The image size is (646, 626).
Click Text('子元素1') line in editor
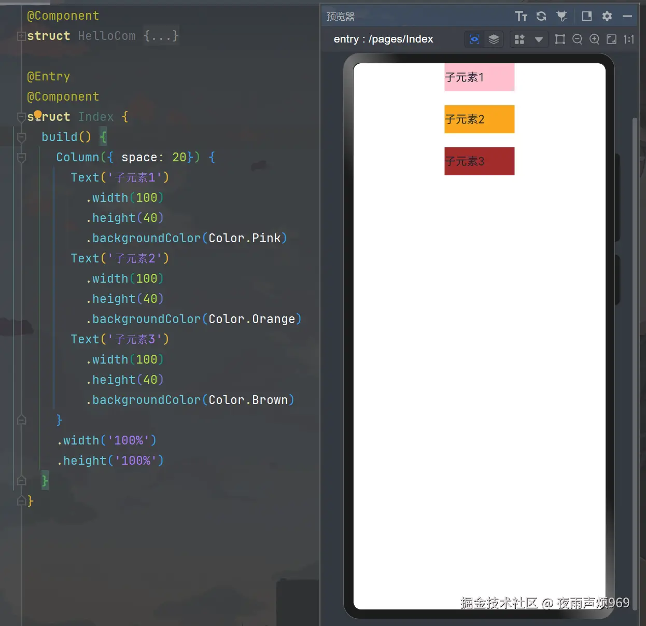(120, 177)
